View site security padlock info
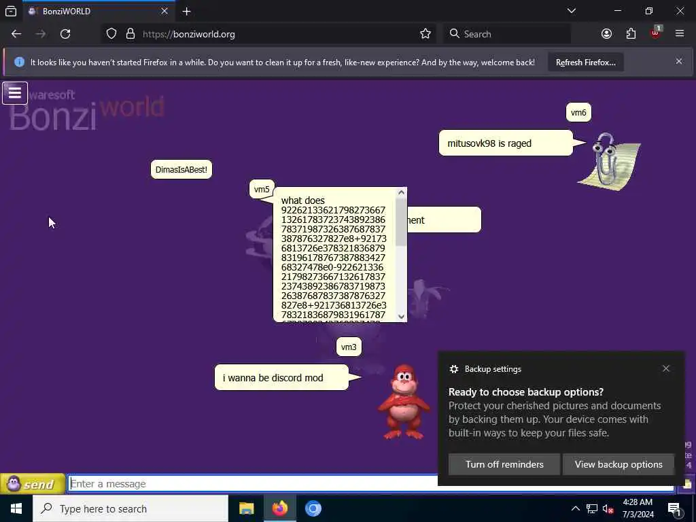696x522 pixels. (x=130, y=34)
